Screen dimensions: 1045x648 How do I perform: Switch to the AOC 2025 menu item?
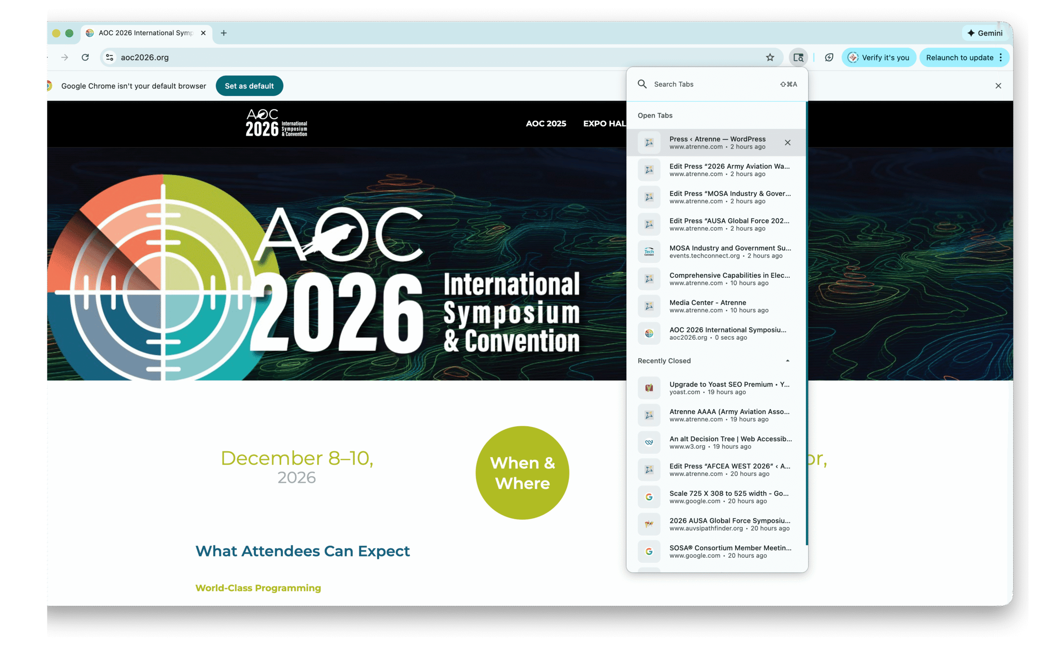pos(546,123)
